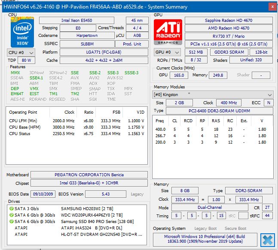This screenshot has height=250, width=278.
Task: Click the Intel G33 (Bearlake-G) + ICH9R chipset field
Action: 89,183
